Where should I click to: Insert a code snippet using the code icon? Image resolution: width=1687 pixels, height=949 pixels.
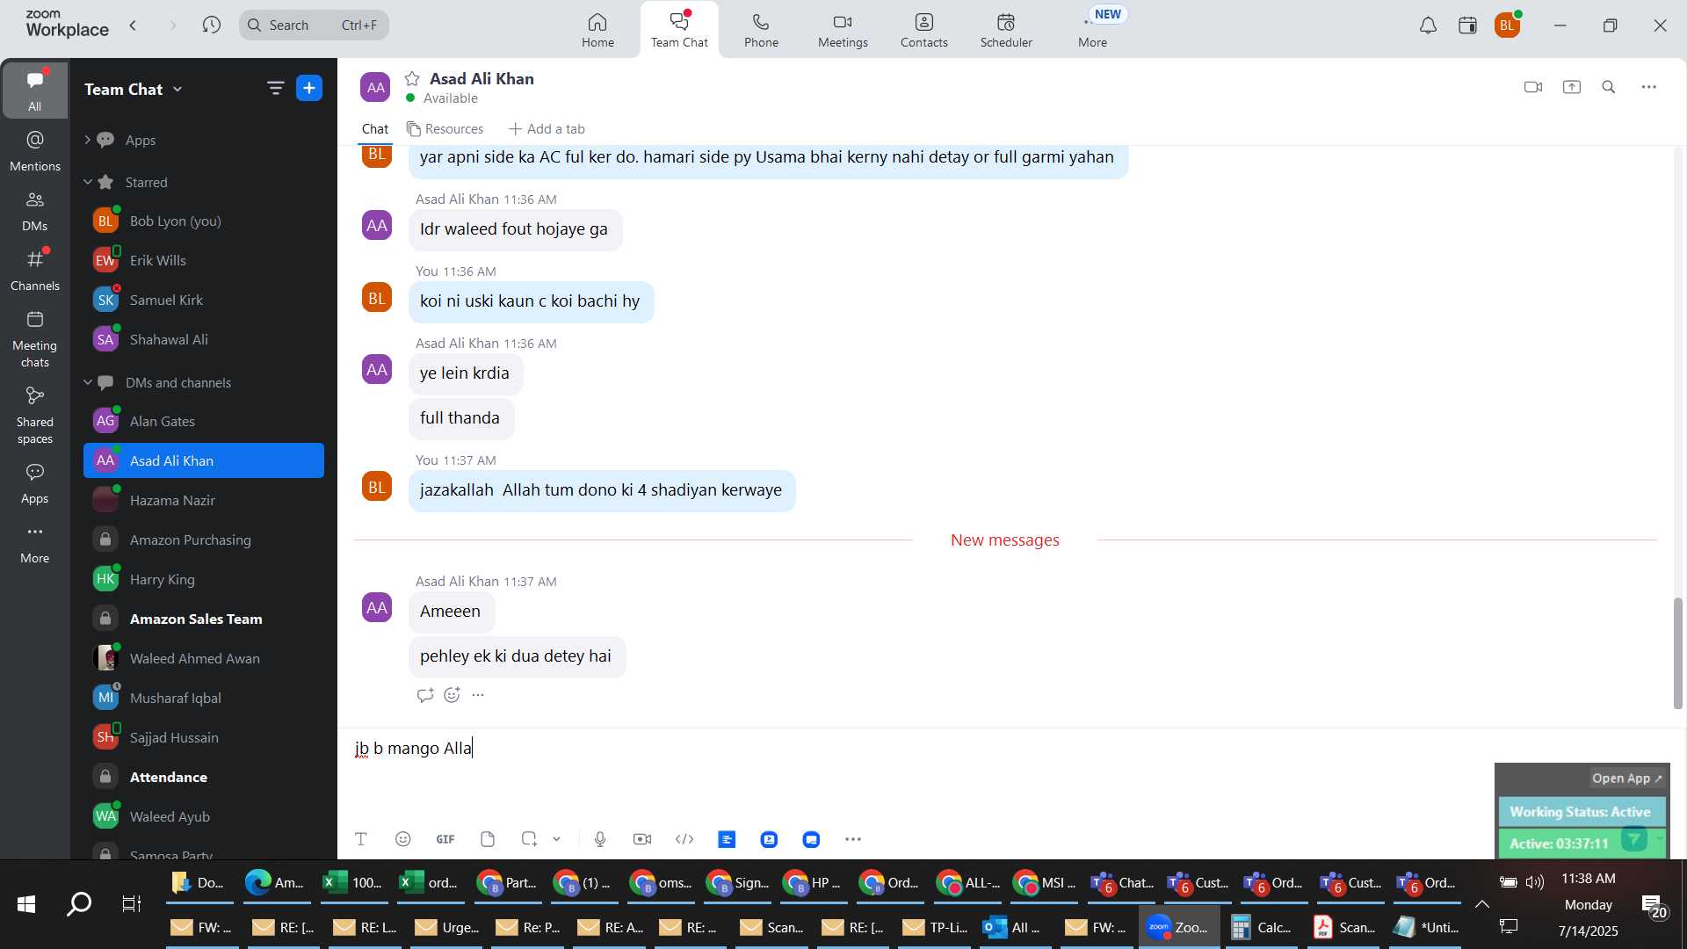pyautogui.click(x=684, y=840)
